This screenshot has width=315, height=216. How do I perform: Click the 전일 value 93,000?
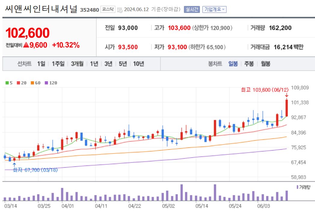coord(128,28)
